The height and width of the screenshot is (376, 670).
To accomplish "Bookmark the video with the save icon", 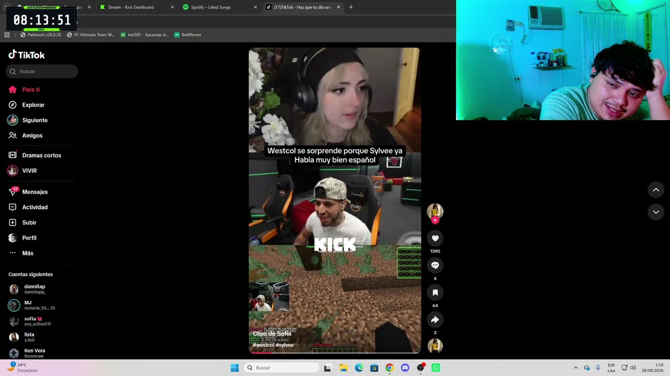I will [435, 292].
